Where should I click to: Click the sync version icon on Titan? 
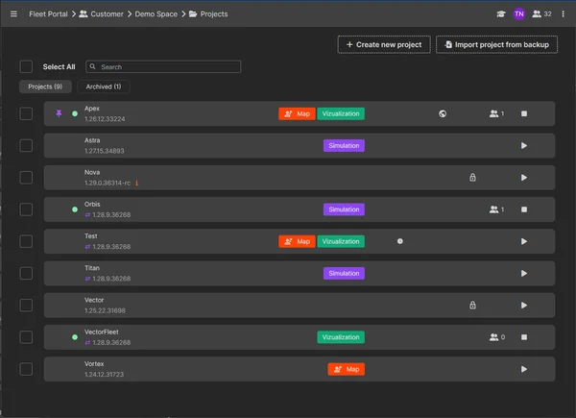(x=87, y=279)
